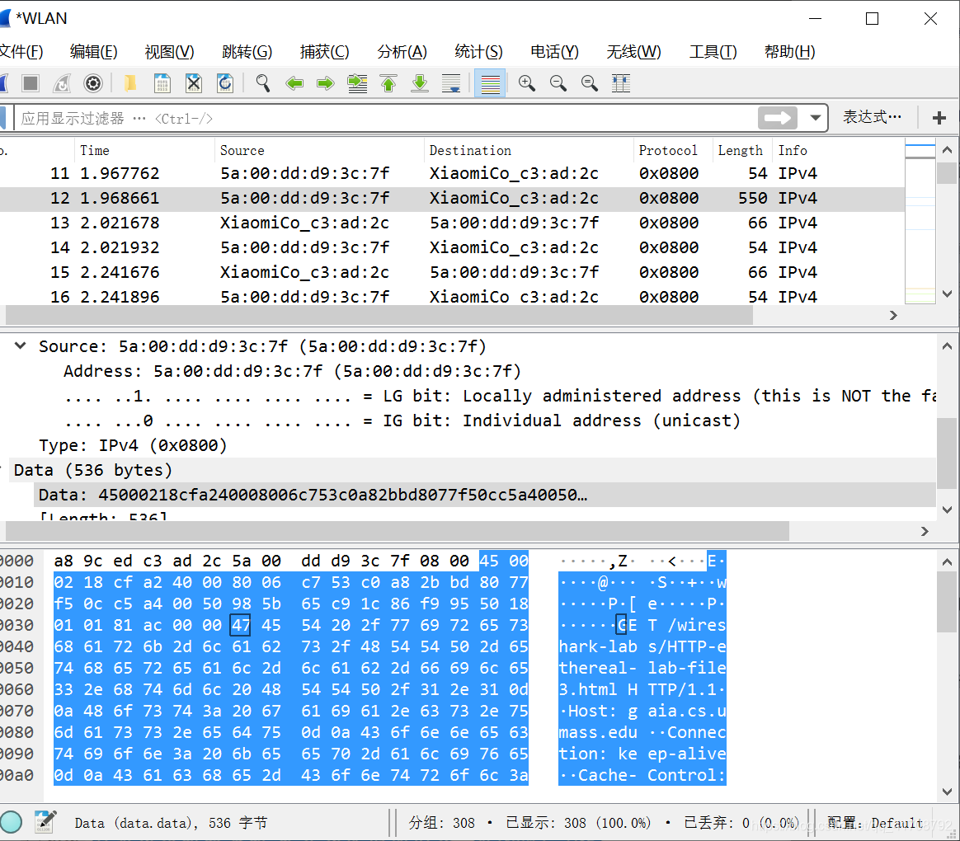Select the IG bit detail line
960x841 pixels.
[402, 420]
